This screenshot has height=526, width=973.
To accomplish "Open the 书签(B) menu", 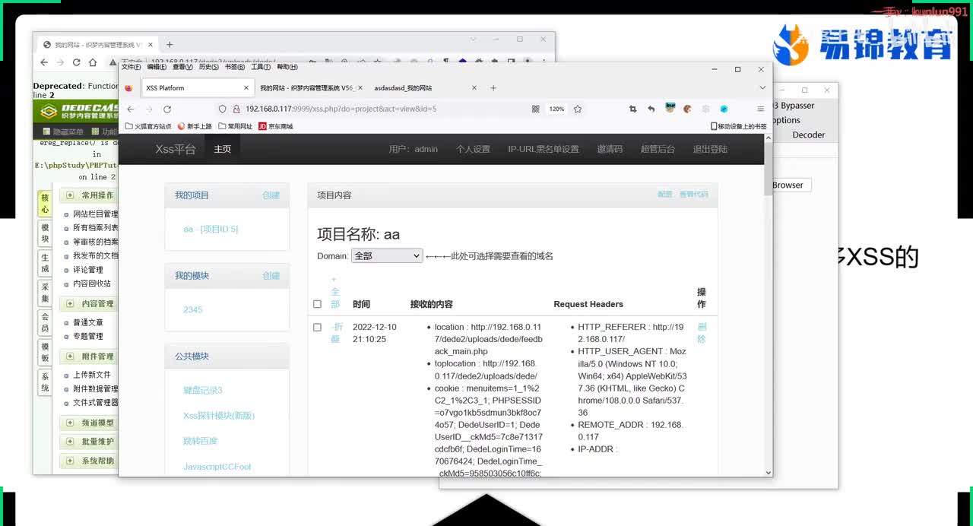I will [x=235, y=67].
